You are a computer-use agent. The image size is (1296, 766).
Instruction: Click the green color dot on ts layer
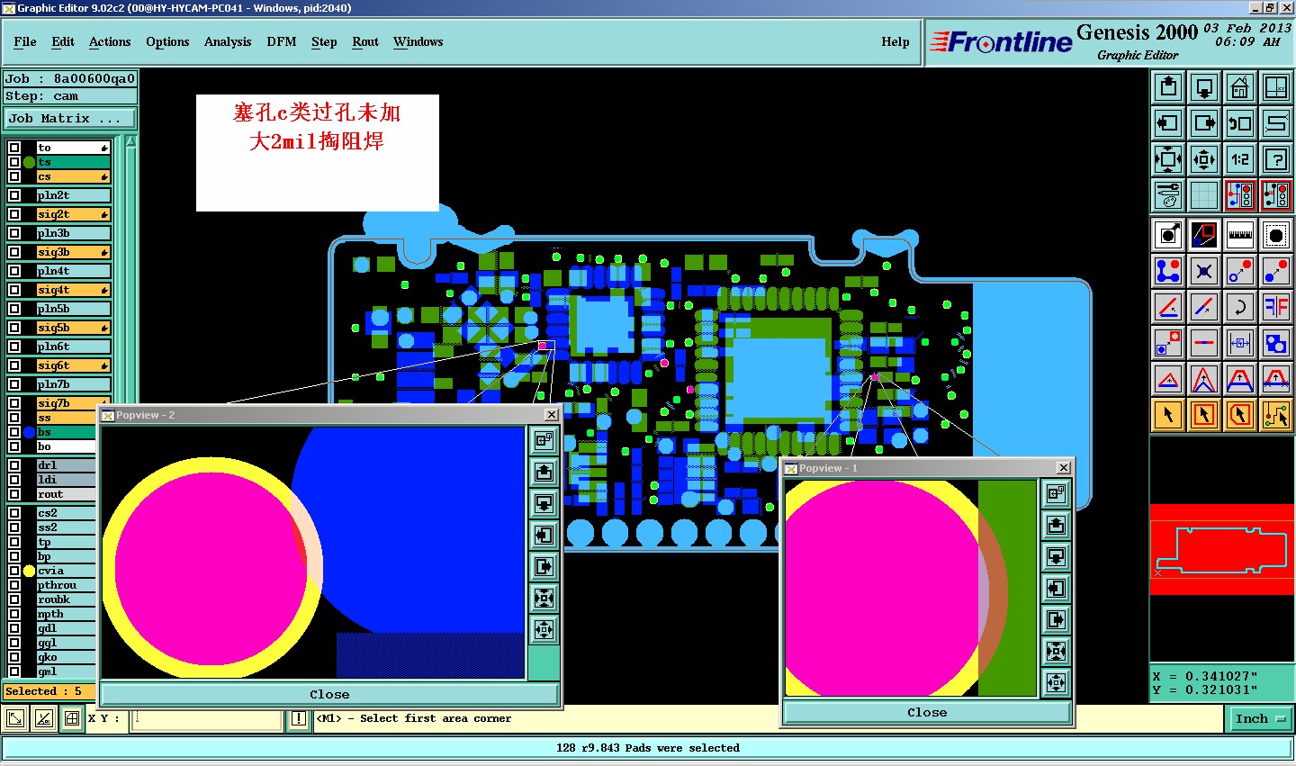tap(29, 162)
